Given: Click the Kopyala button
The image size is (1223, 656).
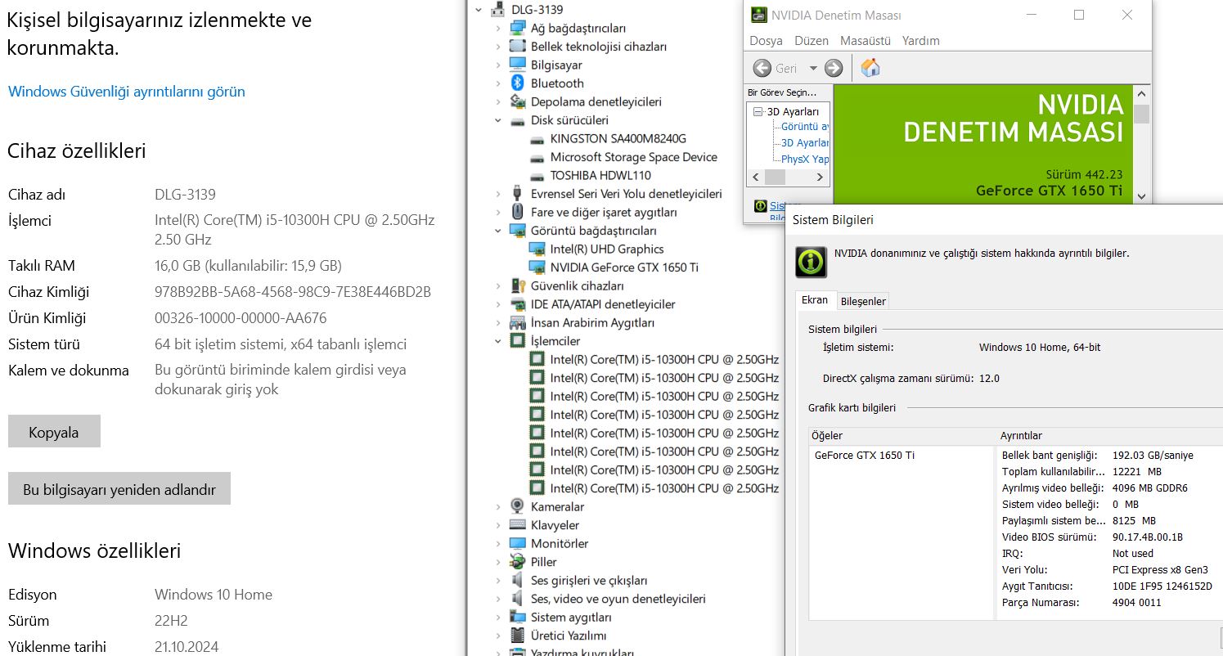Looking at the screenshot, I should point(54,432).
